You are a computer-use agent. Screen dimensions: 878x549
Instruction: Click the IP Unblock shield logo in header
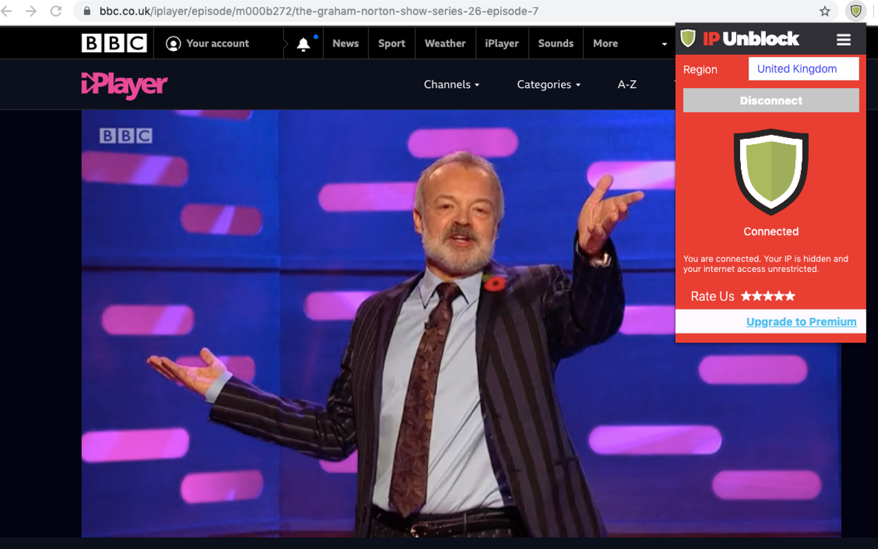point(688,38)
